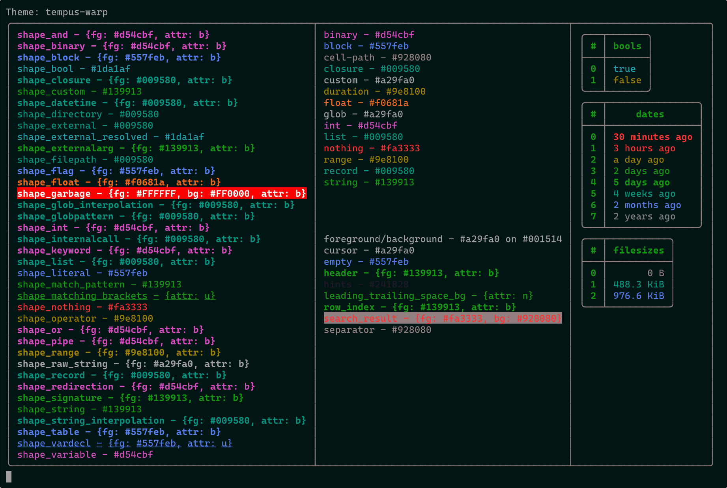Click '3 hours ago' date cell
This screenshot has height=488, width=727.
point(644,149)
